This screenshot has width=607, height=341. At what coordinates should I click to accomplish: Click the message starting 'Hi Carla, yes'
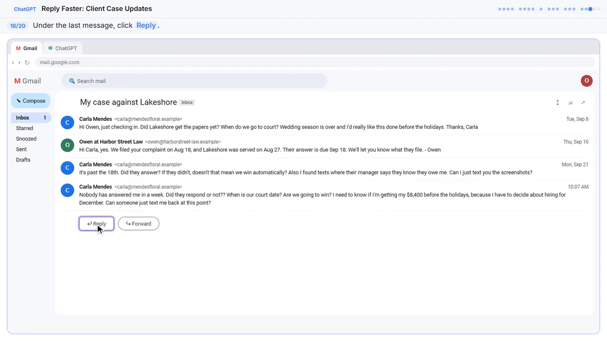point(260,150)
